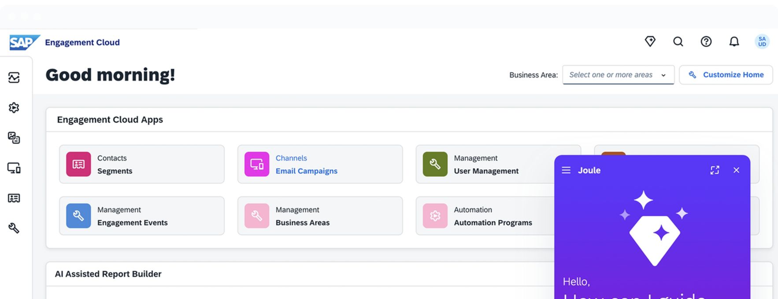Open the help question mark icon
The height and width of the screenshot is (299, 778).
tap(706, 41)
